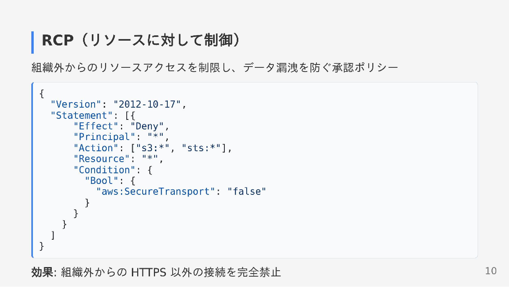The width and height of the screenshot is (509, 287).
Task: Click the "Bool" operator key
Action: [102, 181]
